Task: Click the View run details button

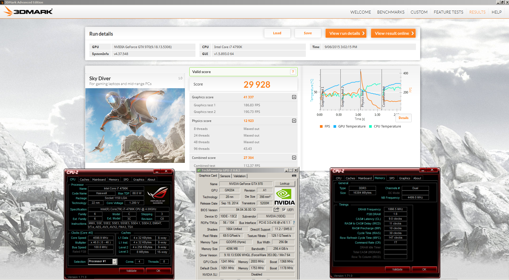Action: 346,33
